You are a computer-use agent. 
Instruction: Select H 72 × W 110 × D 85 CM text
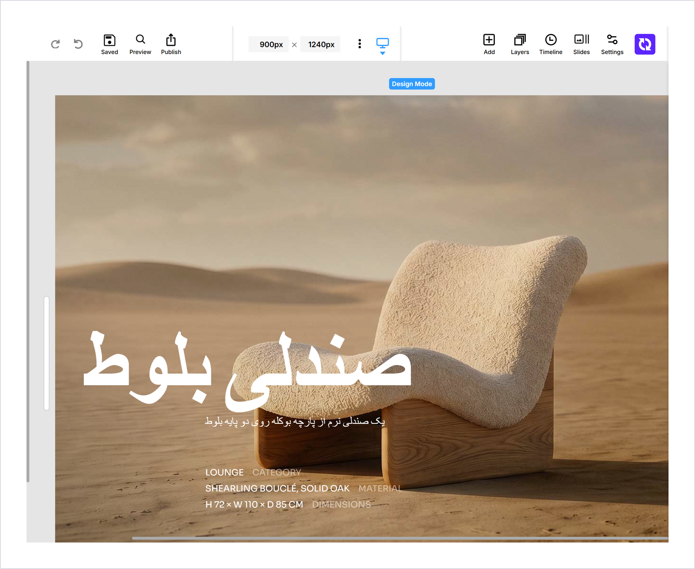pos(254,504)
